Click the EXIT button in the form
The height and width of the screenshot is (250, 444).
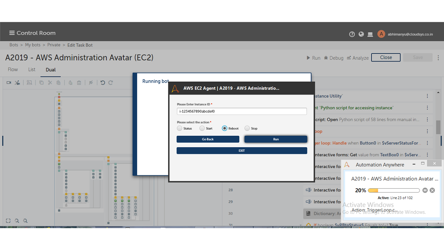coord(242,151)
